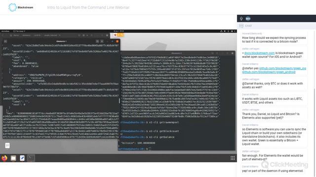Screen dimensions: 316x177
Task: Close the Elements 1 terminal window
Action: [x=118, y=41]
